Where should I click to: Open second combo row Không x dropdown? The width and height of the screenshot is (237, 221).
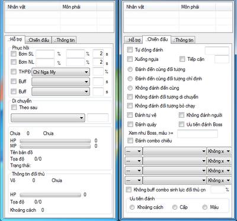(219, 161)
